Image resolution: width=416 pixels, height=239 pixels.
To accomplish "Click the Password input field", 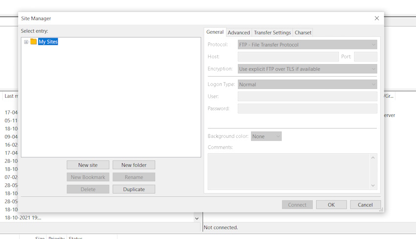I will (x=307, y=109).
